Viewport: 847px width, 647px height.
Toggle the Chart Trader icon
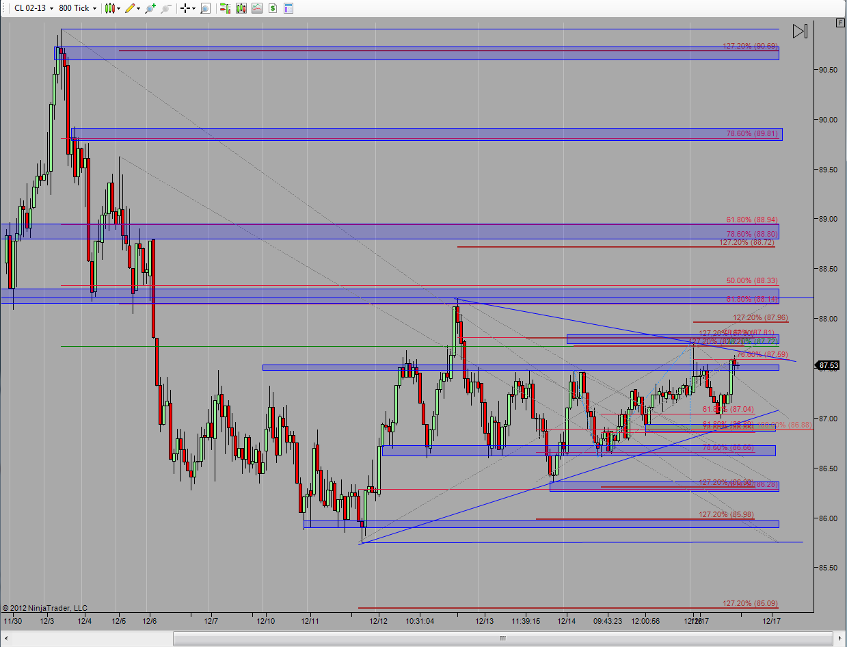click(225, 8)
